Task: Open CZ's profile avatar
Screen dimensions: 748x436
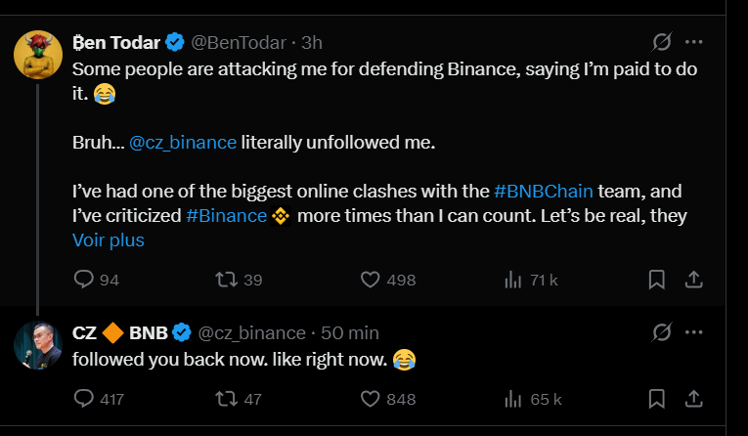Action: (x=39, y=344)
